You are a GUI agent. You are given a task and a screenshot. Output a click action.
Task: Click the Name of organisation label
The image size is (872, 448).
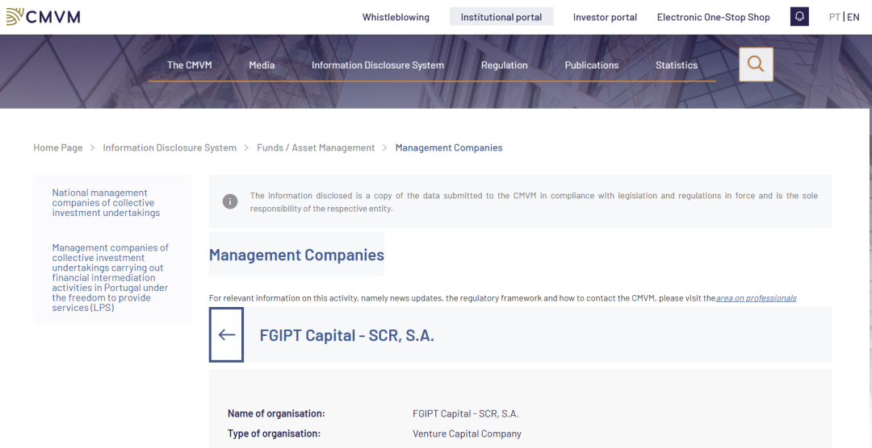click(276, 413)
